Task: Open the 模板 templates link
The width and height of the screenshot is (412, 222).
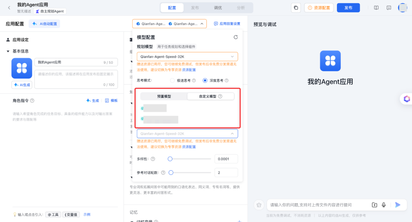Action: [111, 101]
